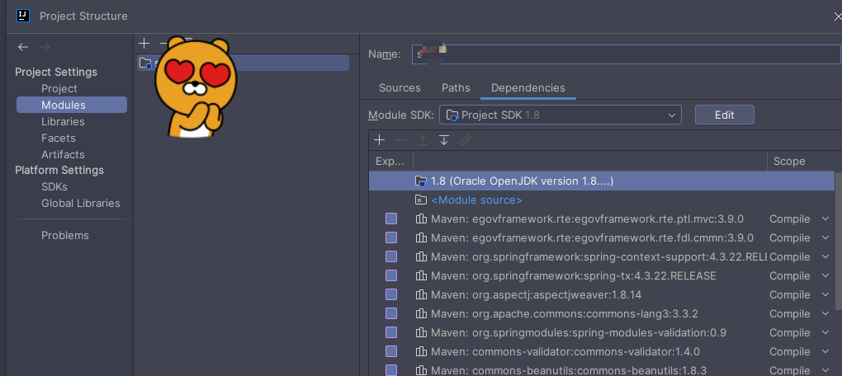Open scope dropdown for aspectjweaver
Image resolution: width=842 pixels, height=376 pixels.
pyautogui.click(x=825, y=294)
